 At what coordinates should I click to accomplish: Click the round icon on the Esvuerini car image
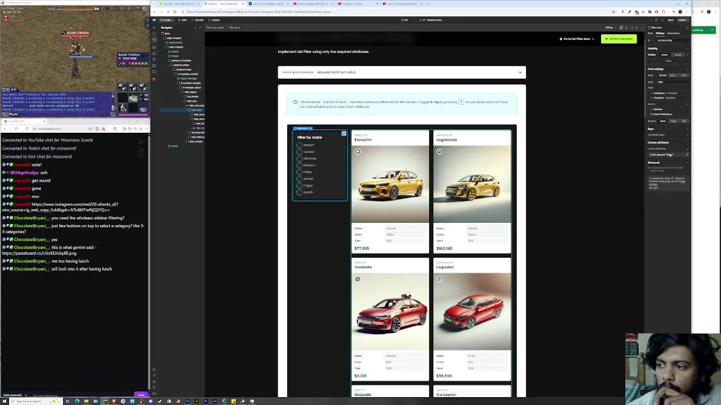point(357,151)
